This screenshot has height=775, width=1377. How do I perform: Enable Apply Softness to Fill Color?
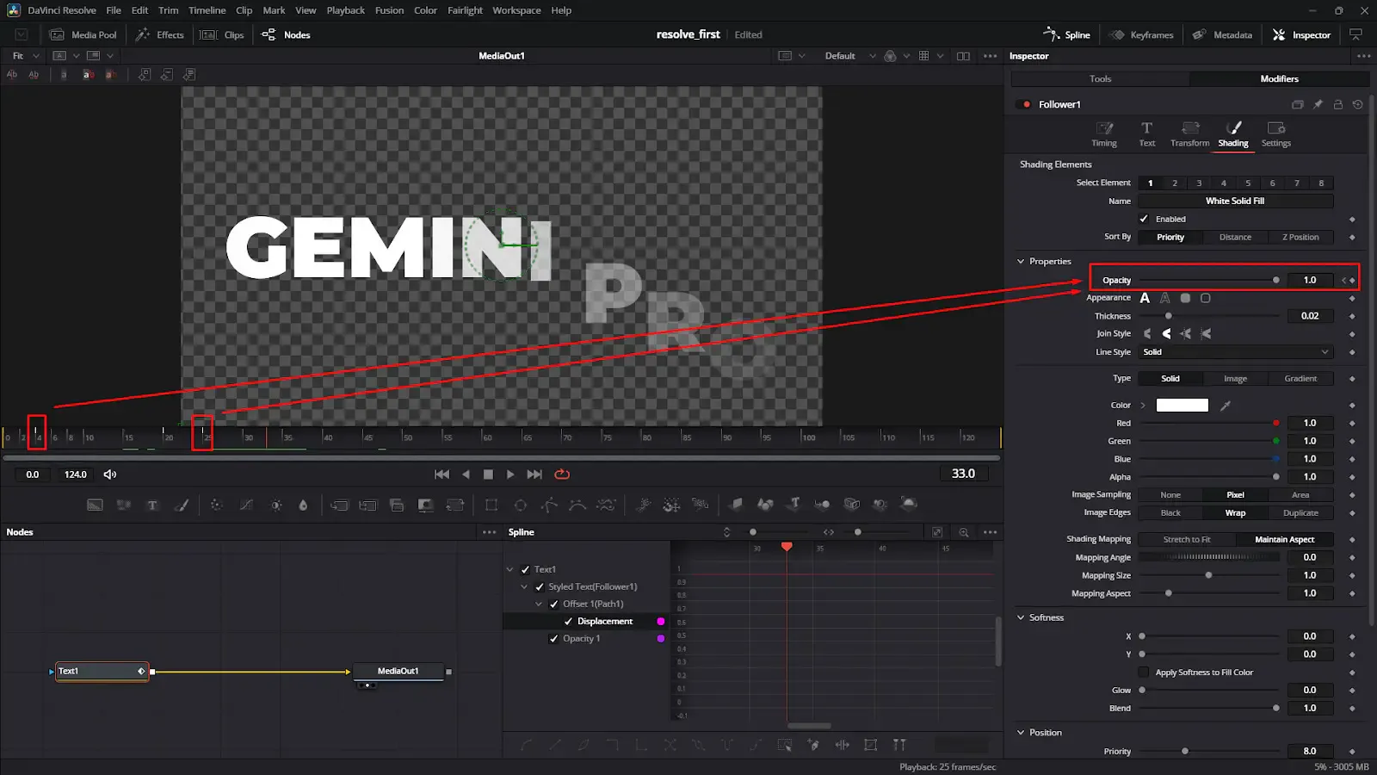[x=1143, y=673]
